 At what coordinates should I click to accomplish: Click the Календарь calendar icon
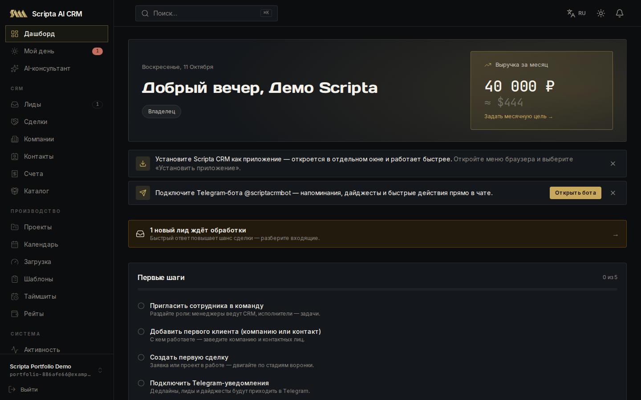point(15,244)
